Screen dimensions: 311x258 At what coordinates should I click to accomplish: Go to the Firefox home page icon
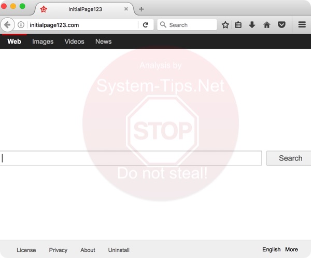(267, 25)
